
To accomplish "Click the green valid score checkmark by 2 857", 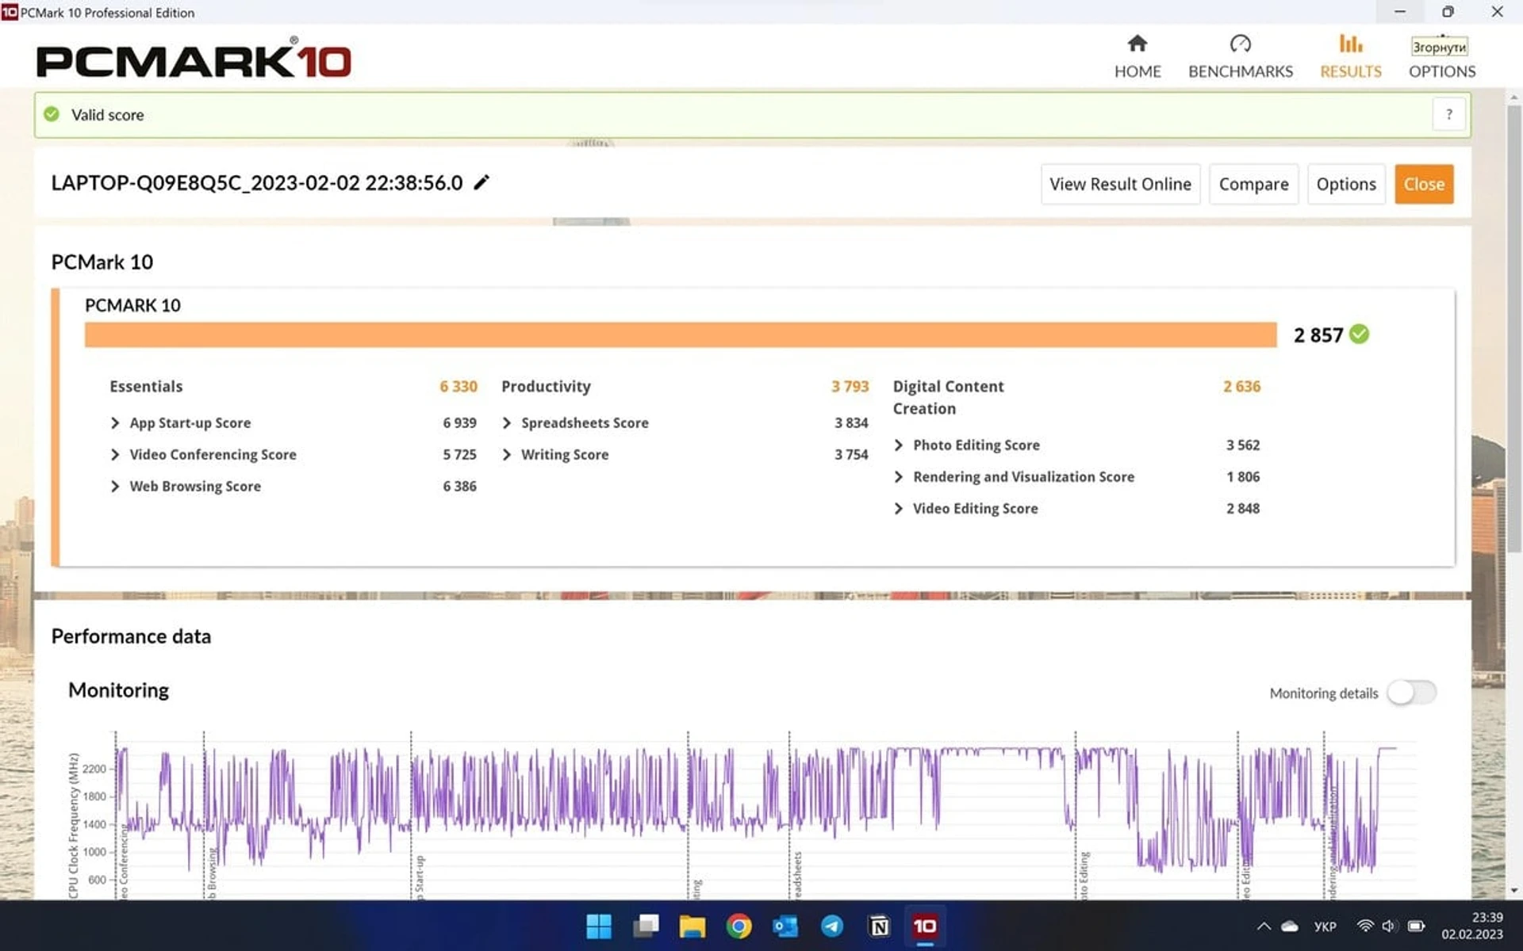I will click(1359, 334).
